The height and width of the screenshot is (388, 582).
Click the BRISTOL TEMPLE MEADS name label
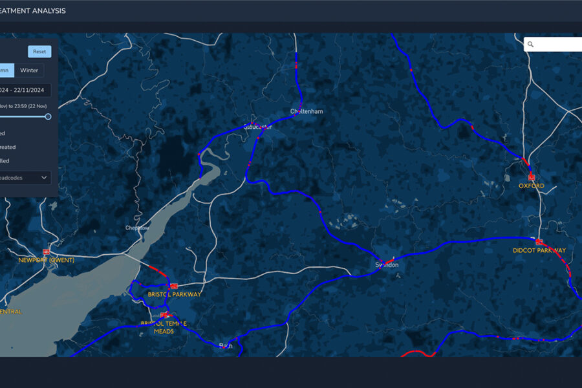pyautogui.click(x=164, y=327)
